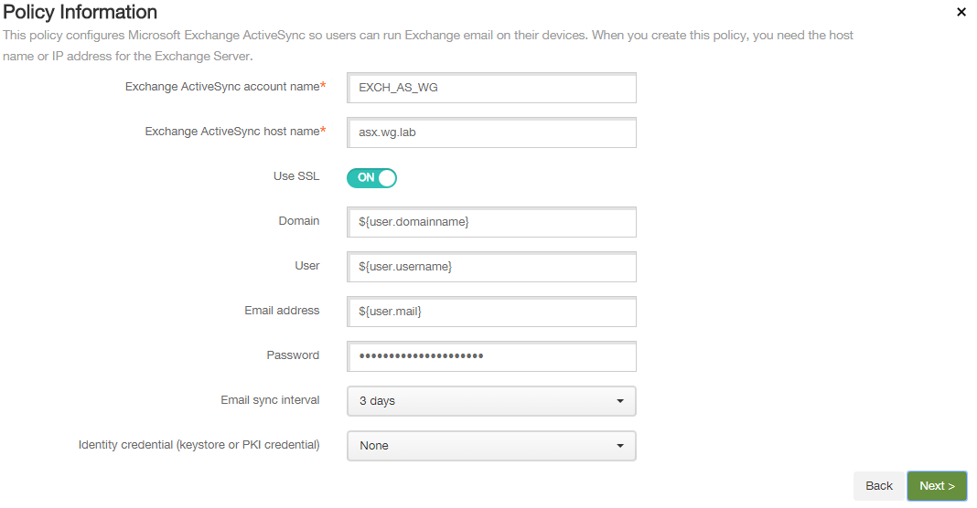Click the caret arrow beside 'None'

[x=619, y=446]
